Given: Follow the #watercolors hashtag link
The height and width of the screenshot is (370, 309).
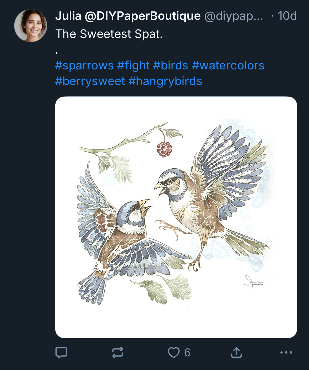Looking at the screenshot, I should tap(228, 65).
